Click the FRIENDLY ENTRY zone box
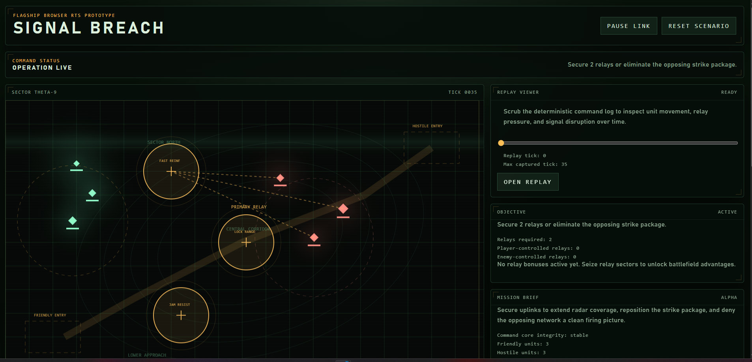The width and height of the screenshot is (752, 362). [53, 337]
